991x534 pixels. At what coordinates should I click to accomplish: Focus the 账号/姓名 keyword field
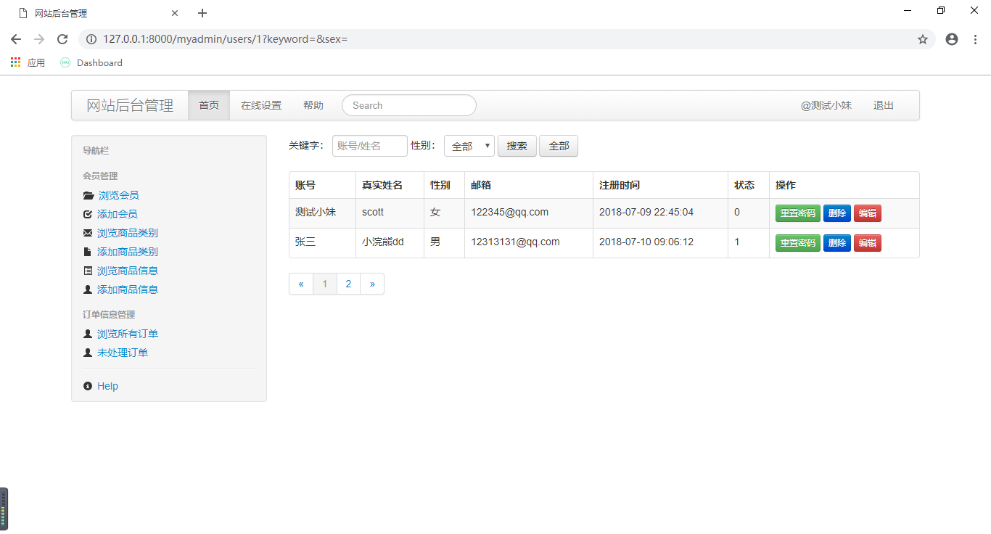click(x=370, y=146)
